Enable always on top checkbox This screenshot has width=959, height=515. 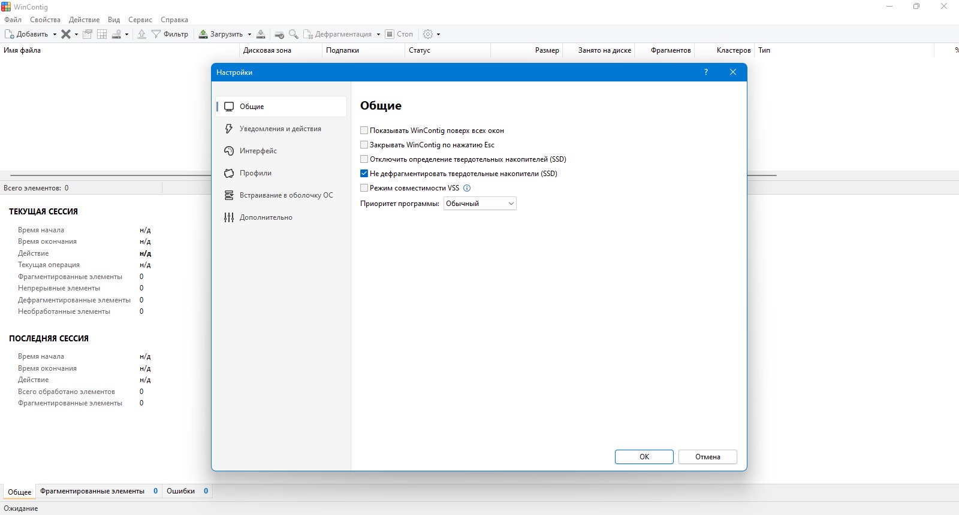[x=364, y=131]
